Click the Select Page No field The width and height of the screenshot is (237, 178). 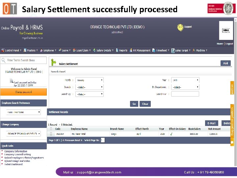click(103, 140)
